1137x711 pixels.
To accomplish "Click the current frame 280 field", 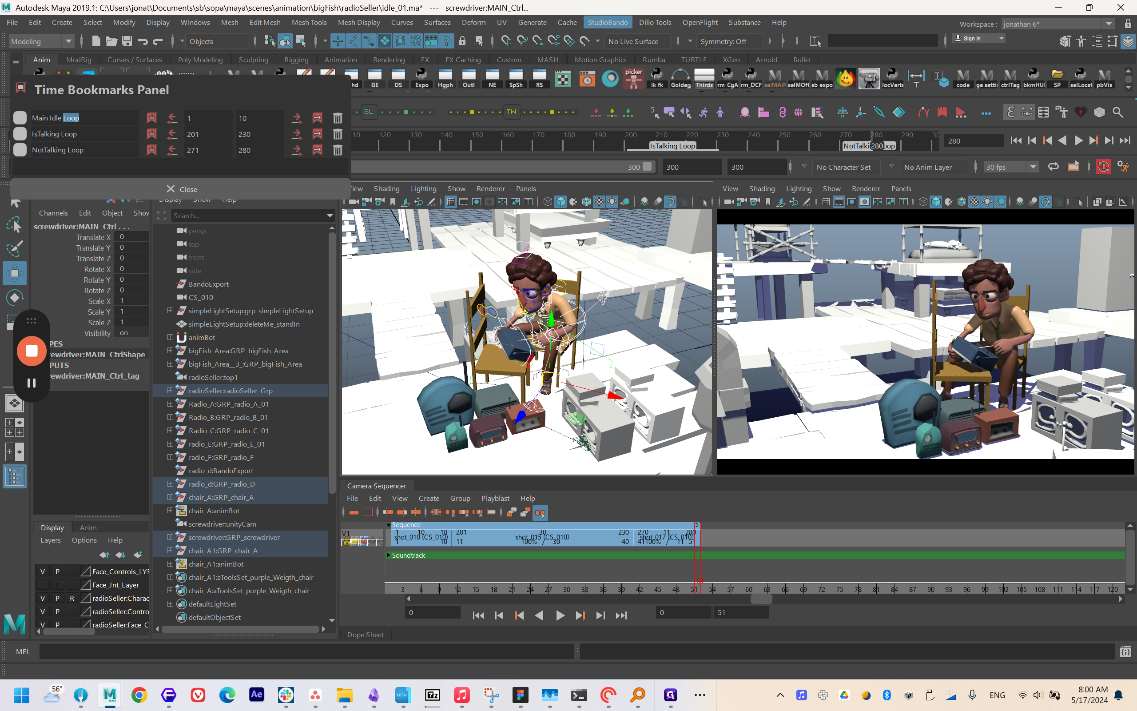I will point(974,140).
